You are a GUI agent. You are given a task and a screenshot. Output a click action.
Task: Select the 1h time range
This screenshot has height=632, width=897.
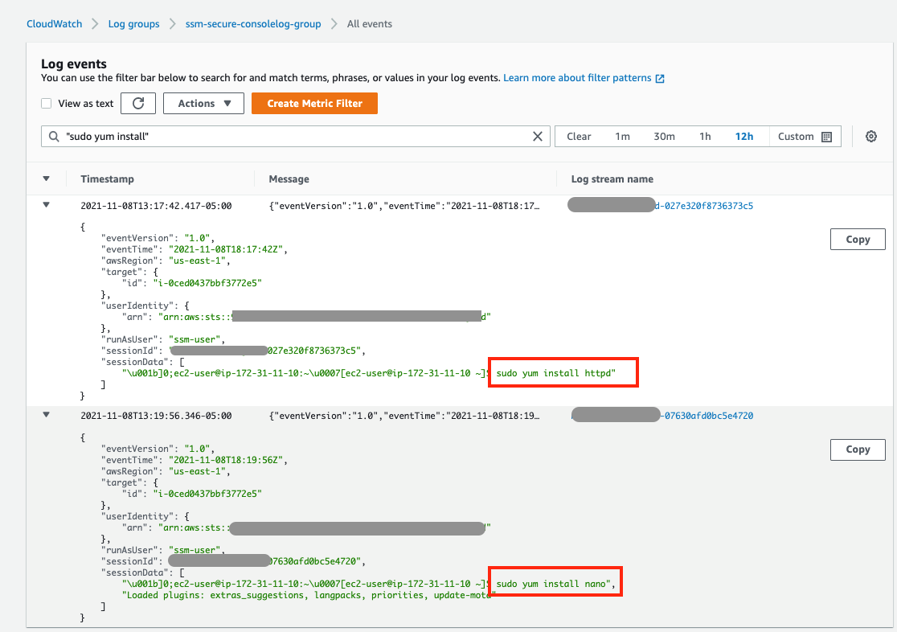tap(705, 136)
